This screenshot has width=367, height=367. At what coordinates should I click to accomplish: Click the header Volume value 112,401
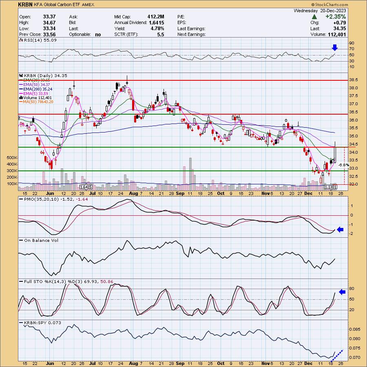pyautogui.click(x=336, y=34)
